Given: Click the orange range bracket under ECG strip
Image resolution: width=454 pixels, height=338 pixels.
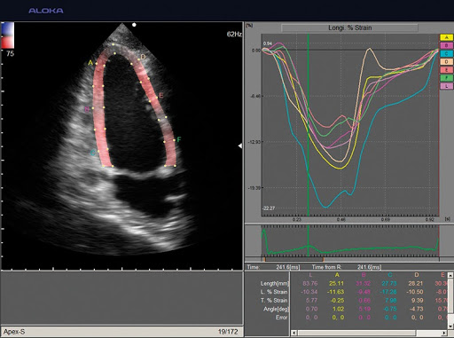Looking at the screenshot, I should pos(294,259).
